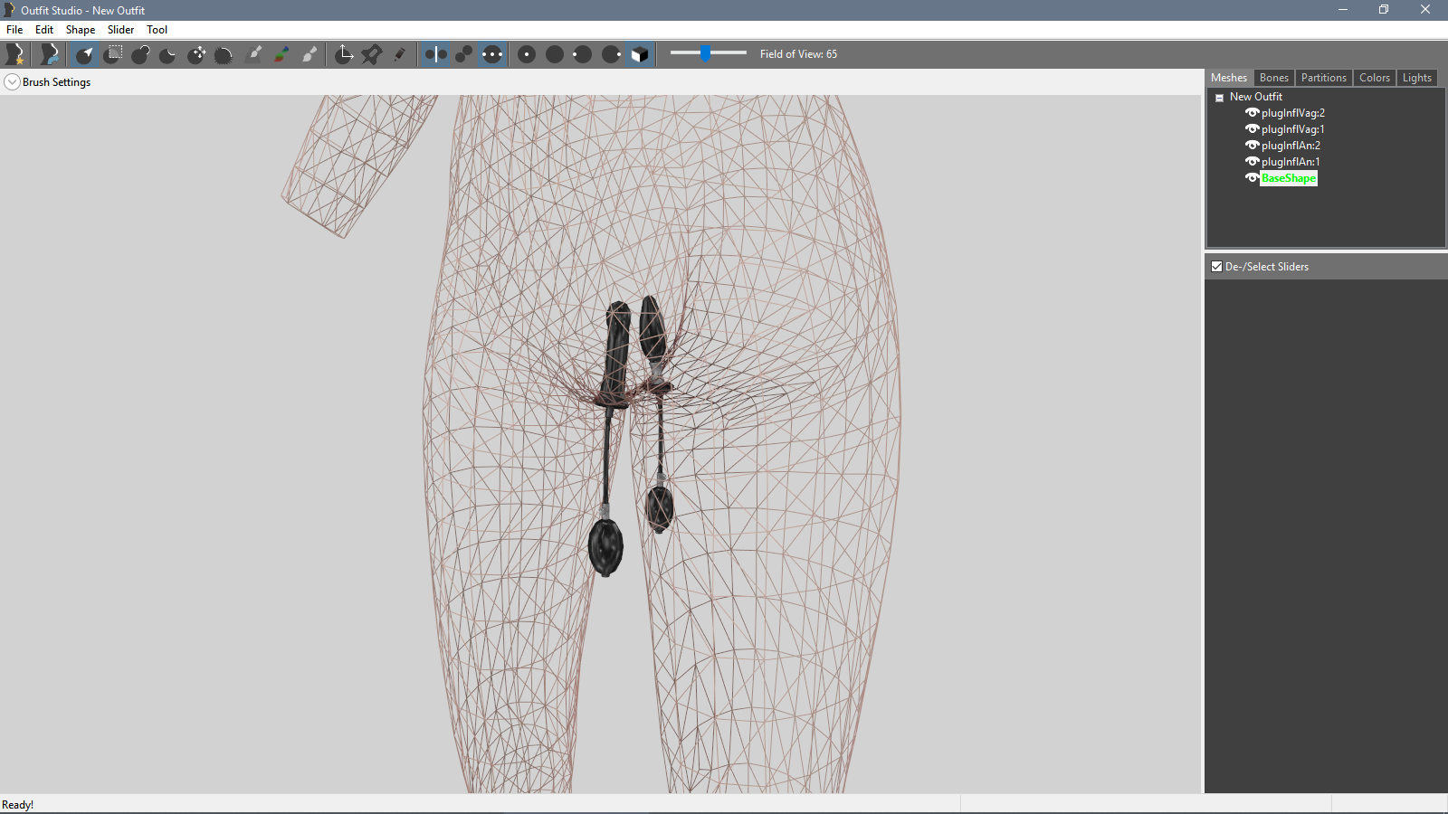This screenshot has width=1448, height=814.
Task: Close the Outfit Studio window
Action: 1425,10
